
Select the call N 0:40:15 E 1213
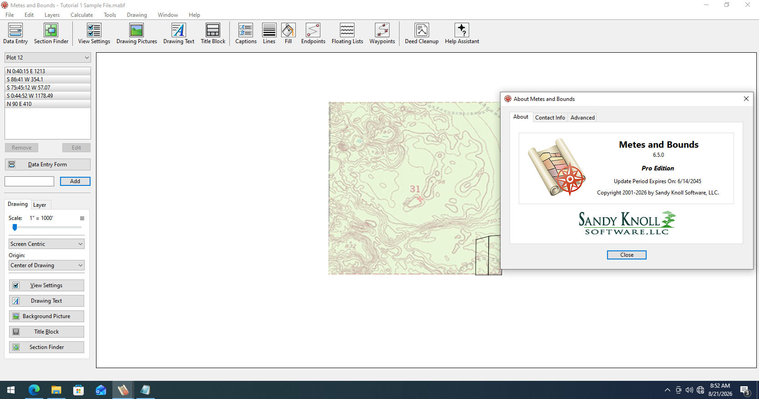(48, 71)
